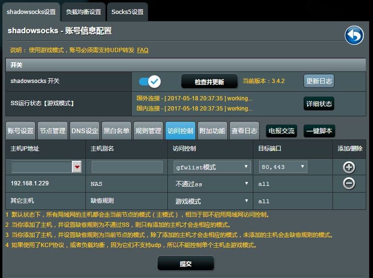This screenshot has width=373, height=278.
Task: Open the gfwlist模式 access control dropdown
Action: pyautogui.click(x=212, y=167)
